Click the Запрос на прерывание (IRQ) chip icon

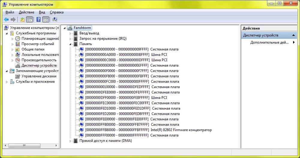click(x=76, y=39)
